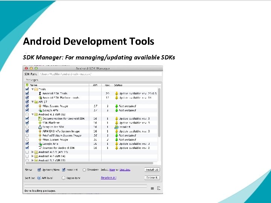Click the yellow update arrow for Android SDK Tools
The width and height of the screenshot is (271, 203).
(116, 94)
